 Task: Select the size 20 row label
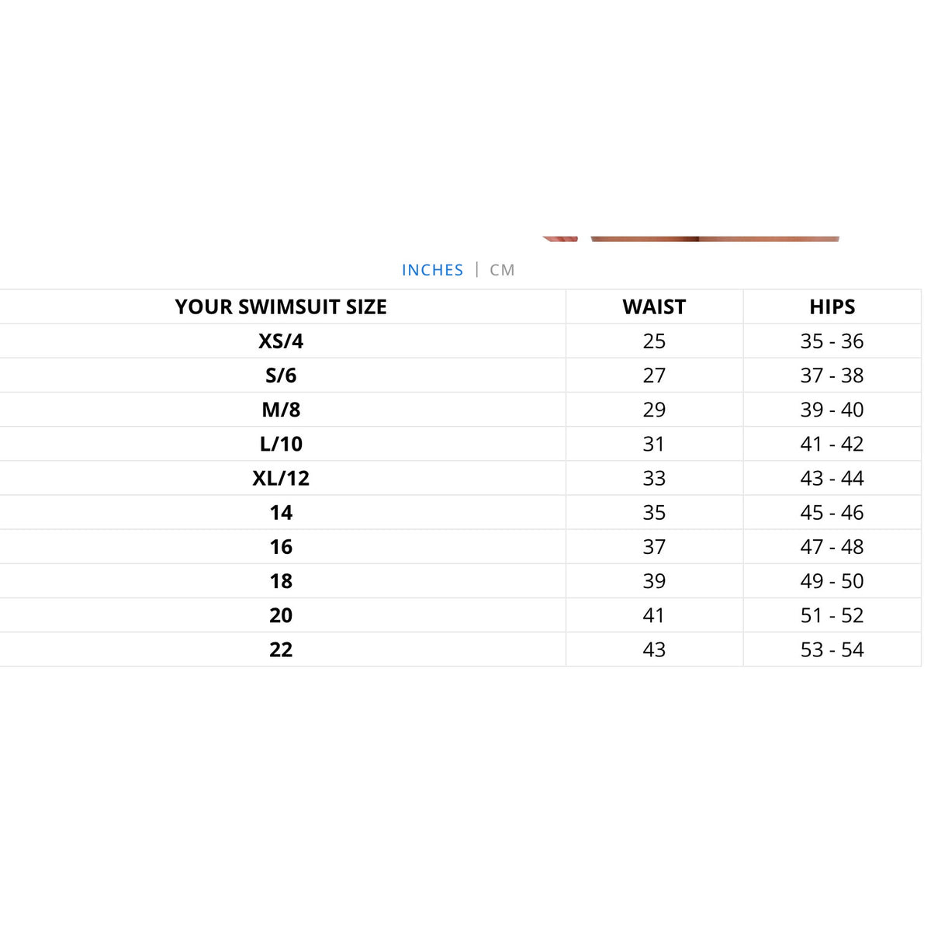click(281, 614)
